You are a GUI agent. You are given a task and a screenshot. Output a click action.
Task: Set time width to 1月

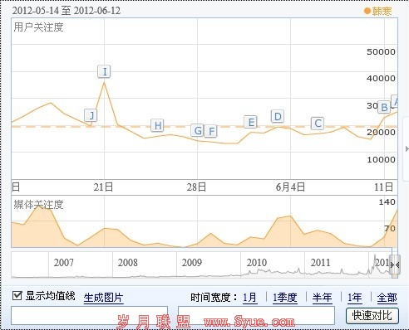click(250, 298)
